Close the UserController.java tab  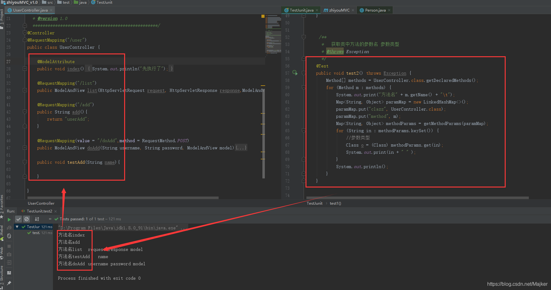coord(51,10)
